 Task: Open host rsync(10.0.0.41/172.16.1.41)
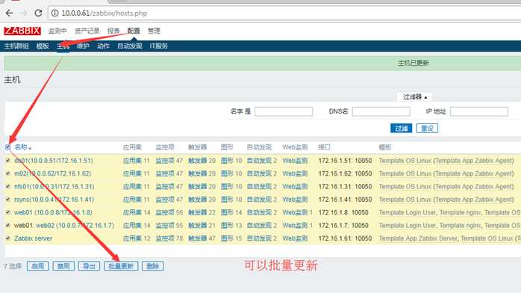(54, 200)
